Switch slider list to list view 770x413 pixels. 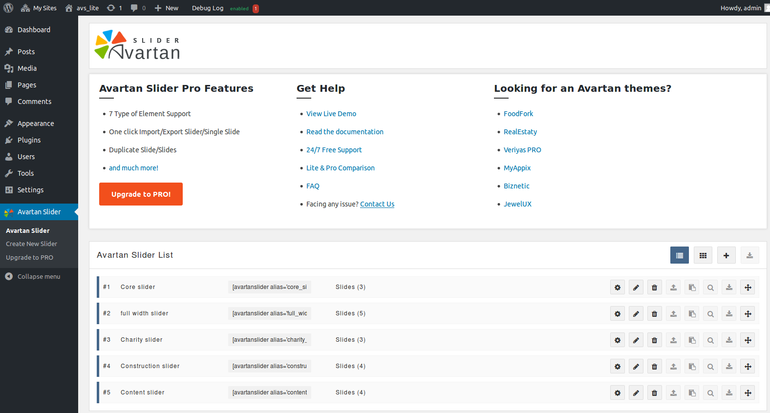(x=679, y=255)
